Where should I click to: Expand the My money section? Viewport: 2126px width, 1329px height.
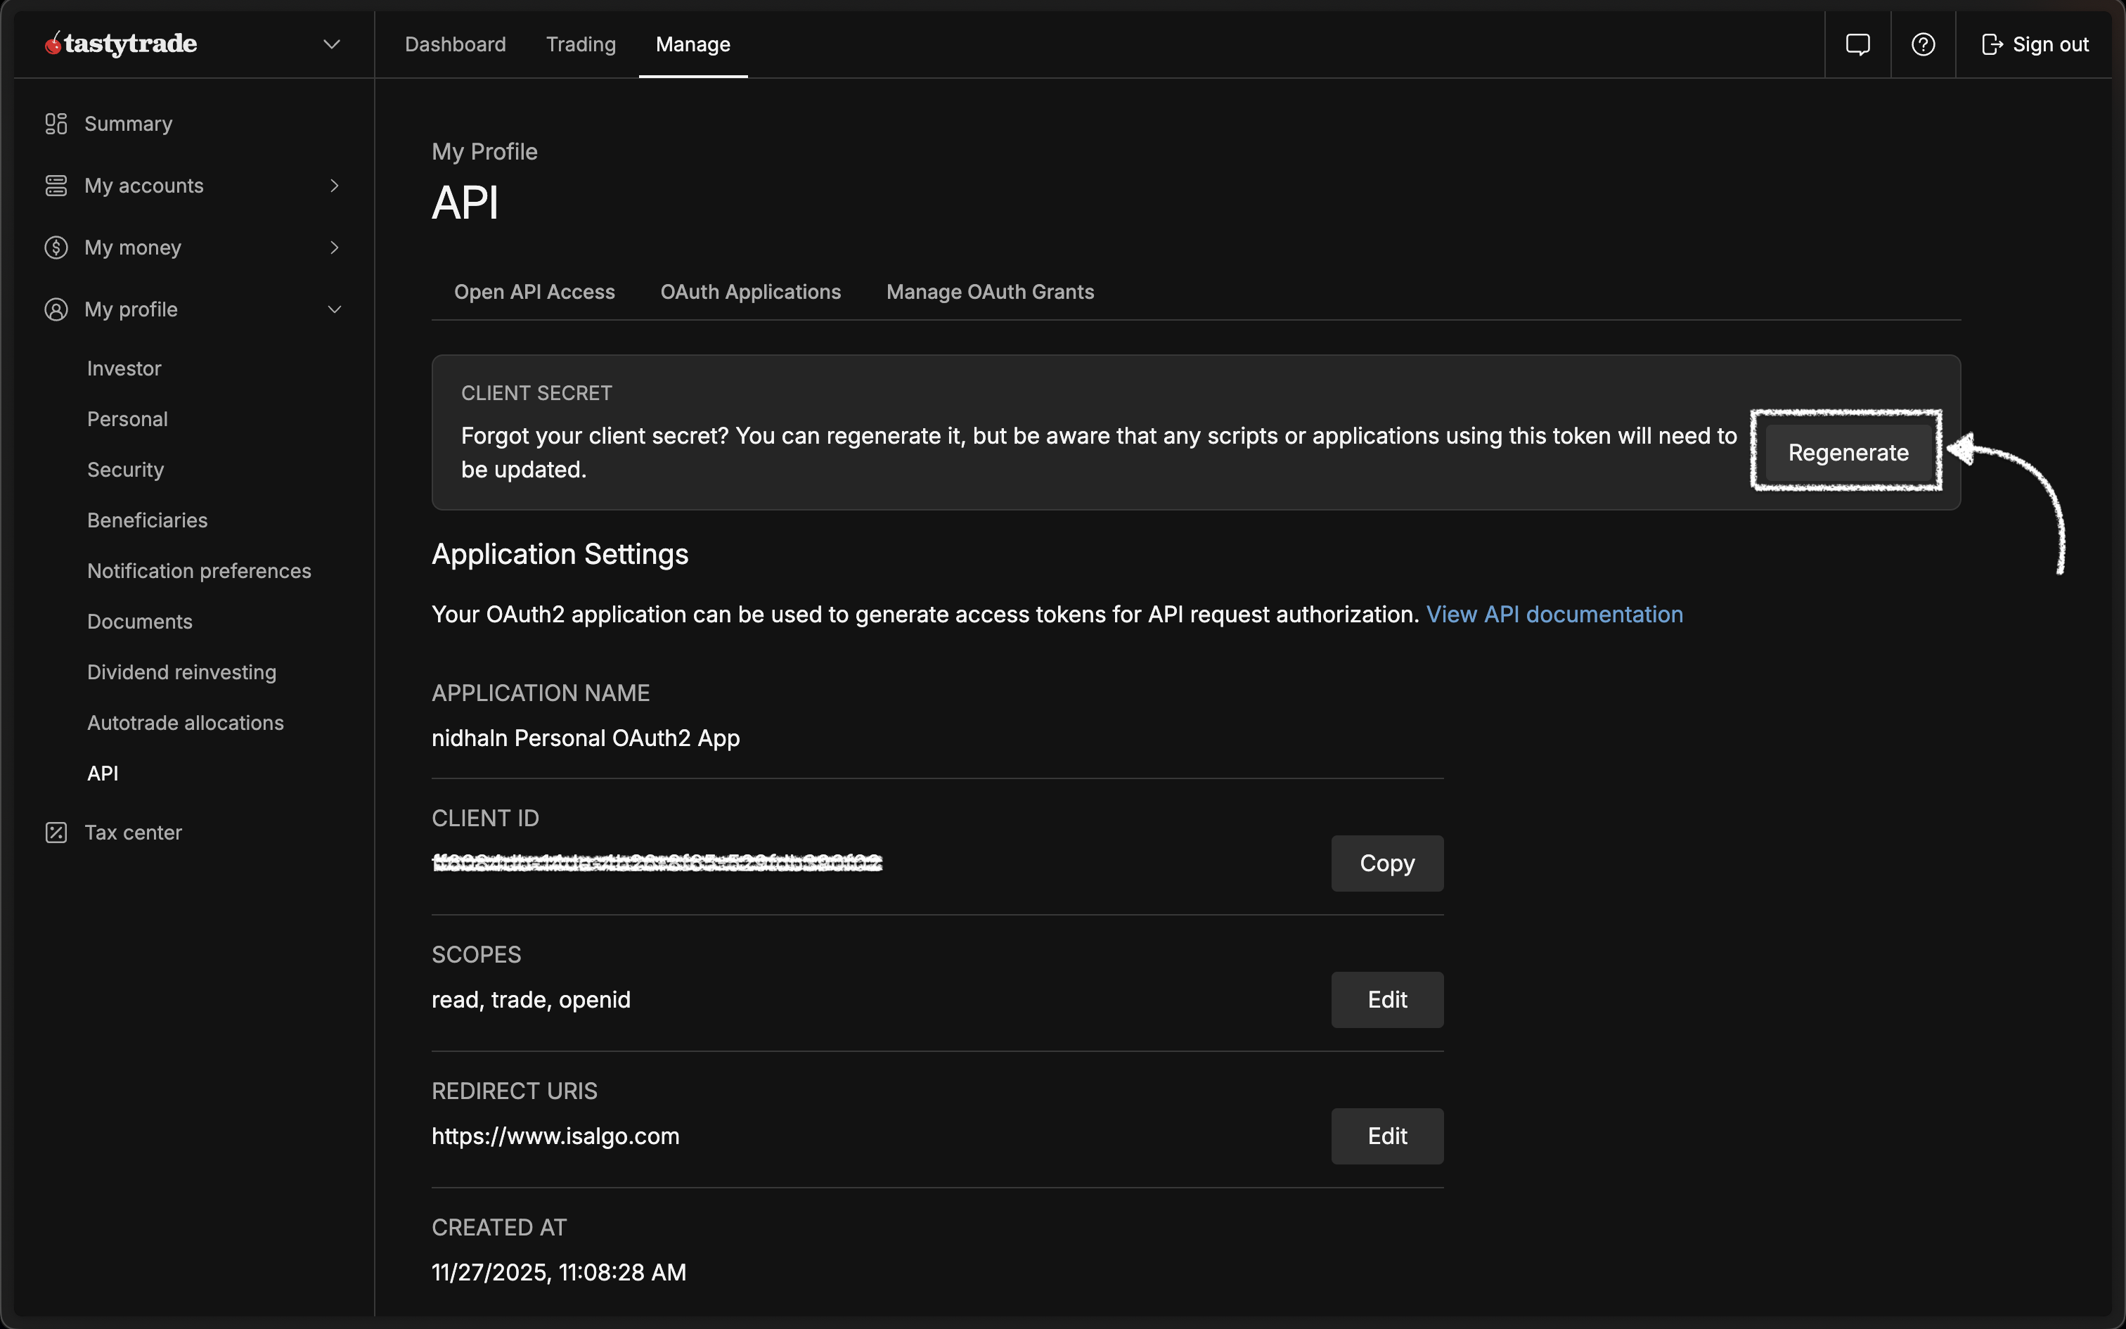point(334,247)
